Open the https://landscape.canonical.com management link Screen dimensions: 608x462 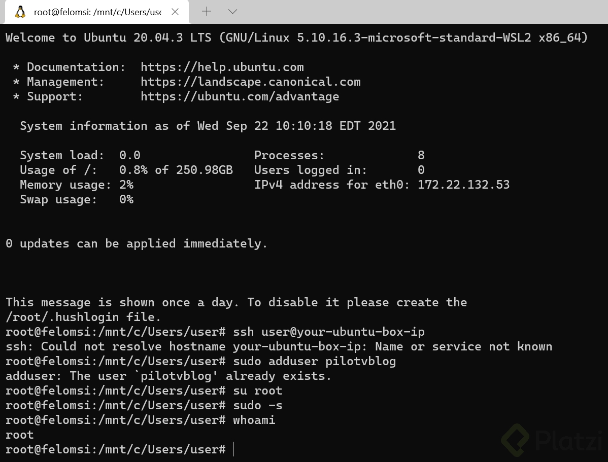coord(251,82)
